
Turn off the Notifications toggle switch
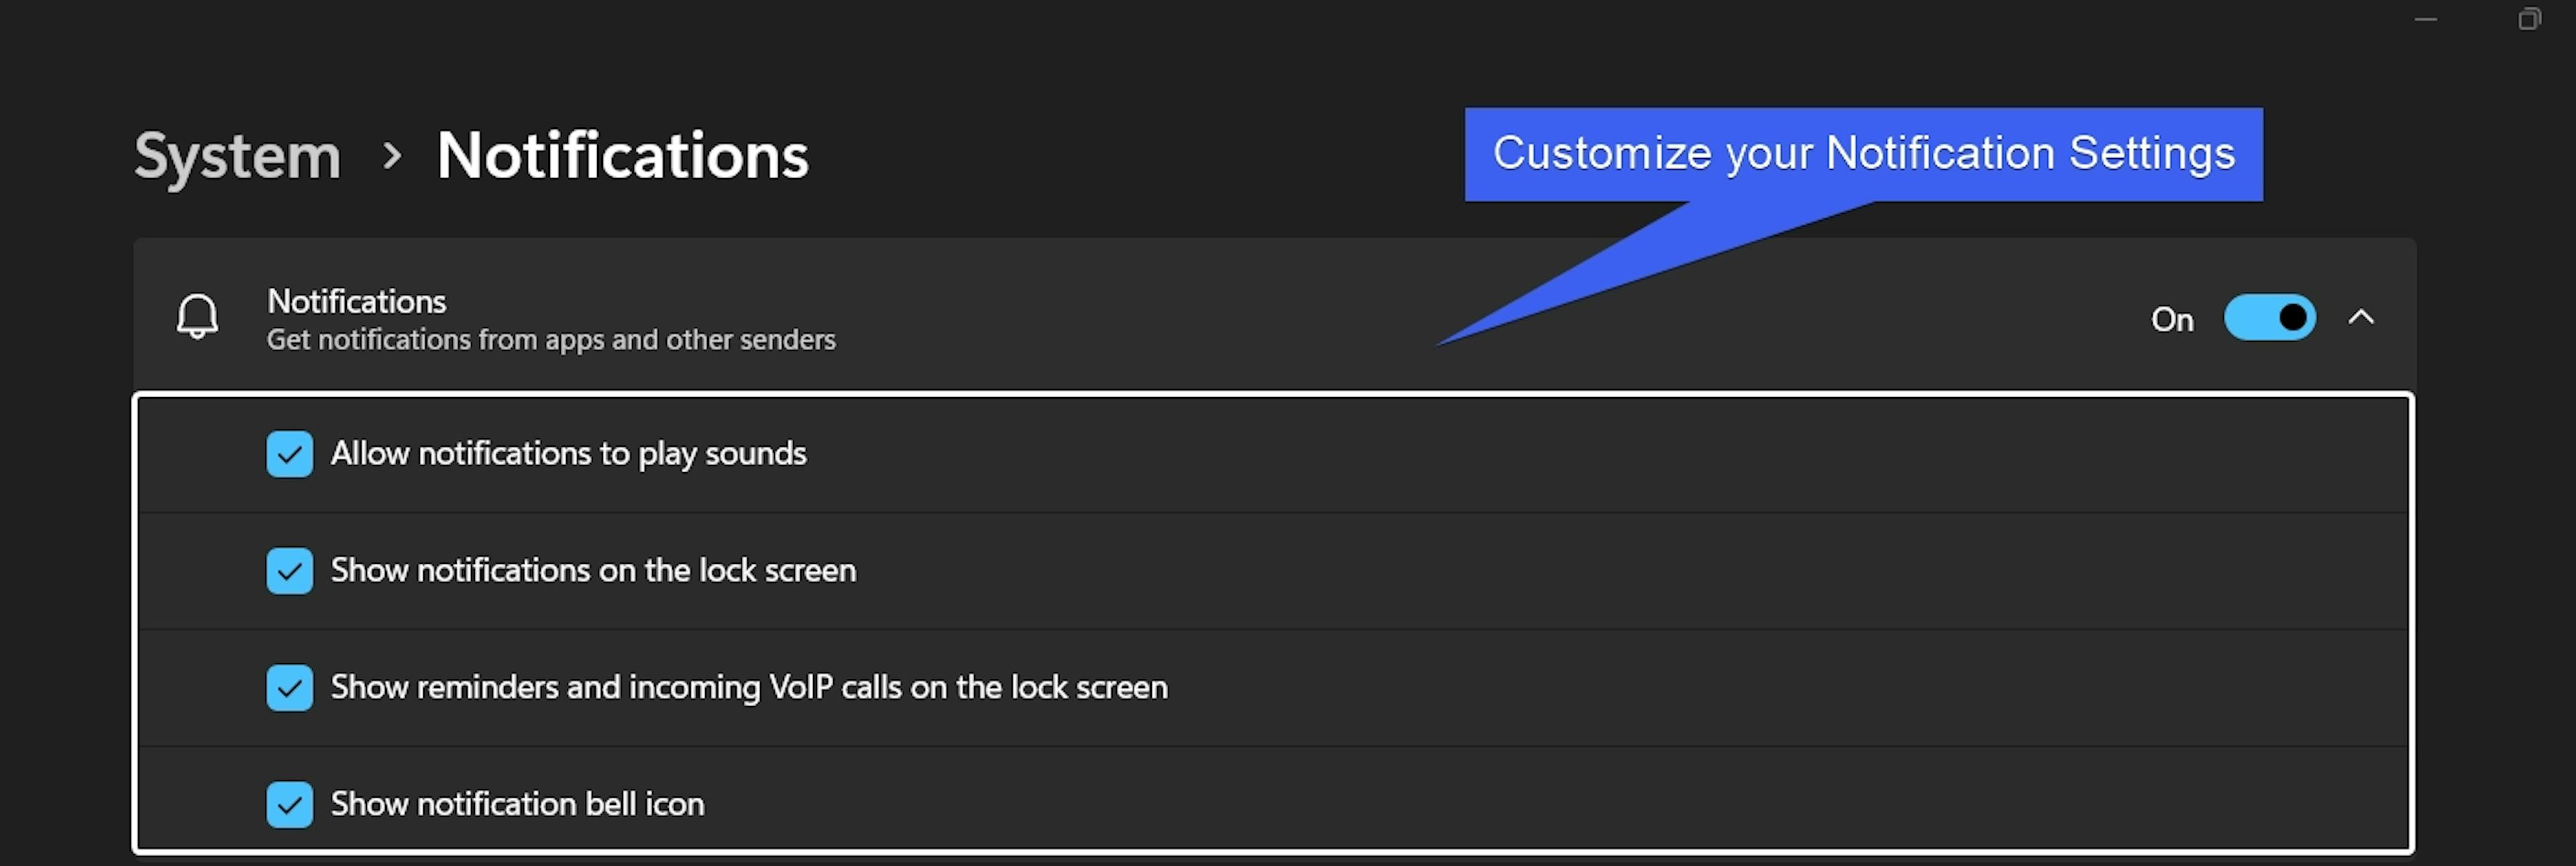tap(2269, 317)
